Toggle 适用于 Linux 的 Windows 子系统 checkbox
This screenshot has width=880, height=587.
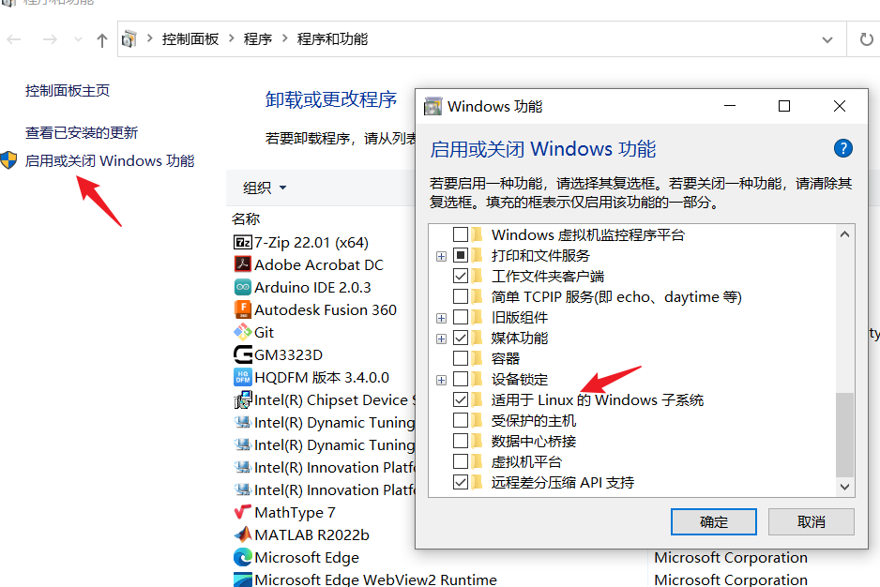(461, 399)
